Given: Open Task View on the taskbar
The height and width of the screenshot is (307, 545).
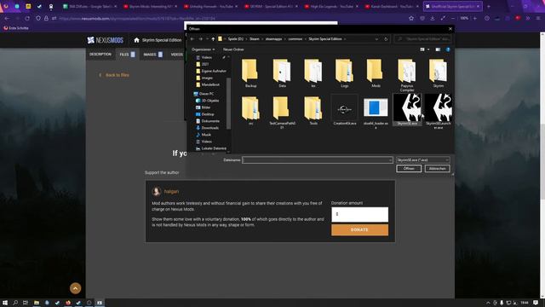Looking at the screenshot, I should [26, 303].
